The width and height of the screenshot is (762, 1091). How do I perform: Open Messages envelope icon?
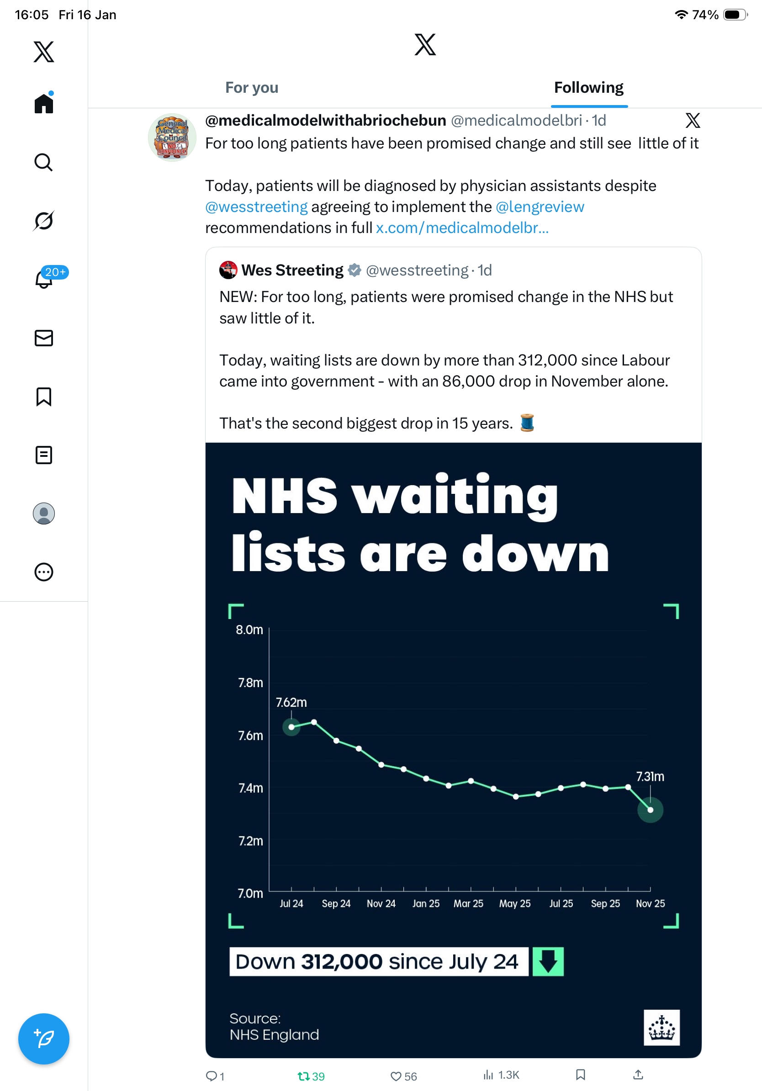pos(44,338)
